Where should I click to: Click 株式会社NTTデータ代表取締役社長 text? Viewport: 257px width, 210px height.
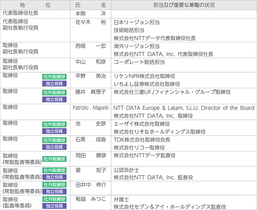click(x=155, y=38)
